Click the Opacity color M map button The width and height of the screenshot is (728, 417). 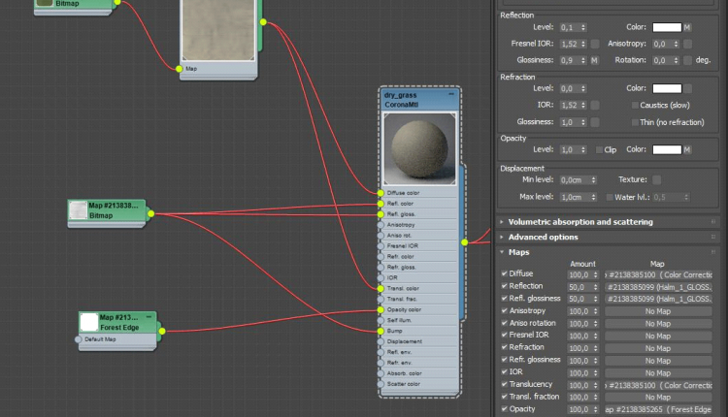coord(687,150)
